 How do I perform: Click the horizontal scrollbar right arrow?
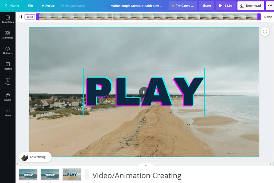[x=271, y=164]
